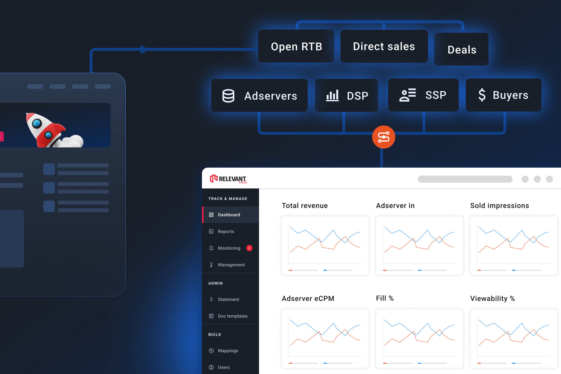
Task: Select the Open RTB box
Action: [x=296, y=46]
